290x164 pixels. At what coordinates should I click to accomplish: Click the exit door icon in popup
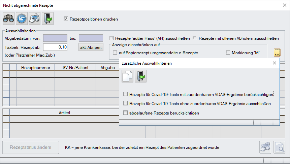[x=140, y=76]
